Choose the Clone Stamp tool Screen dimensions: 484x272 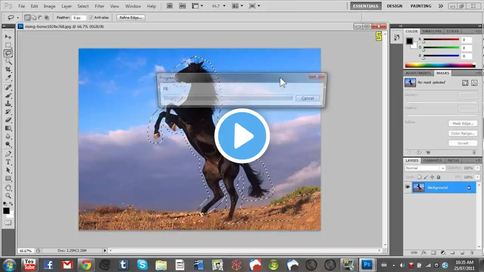8,104
